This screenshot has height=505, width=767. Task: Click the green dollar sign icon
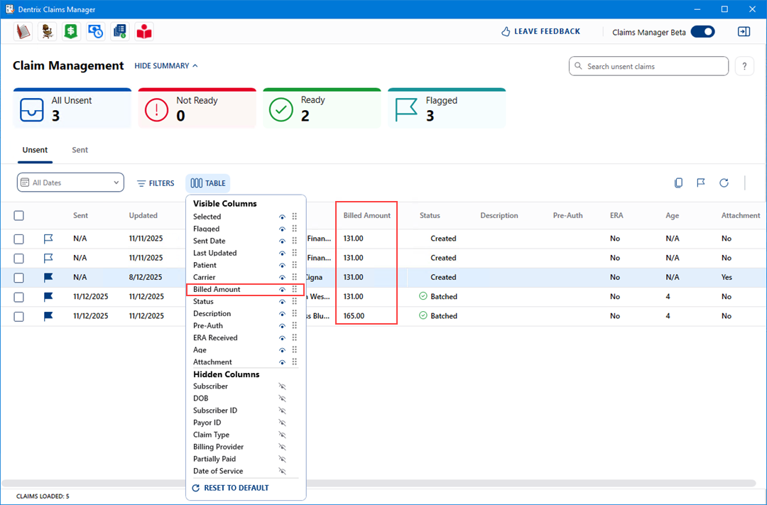click(70, 31)
